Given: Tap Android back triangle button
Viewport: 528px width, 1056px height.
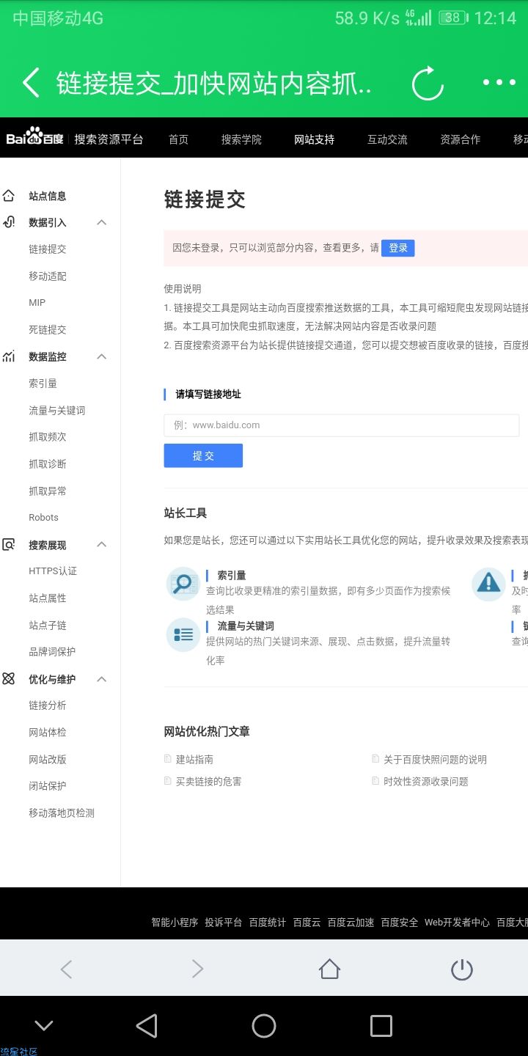Looking at the screenshot, I should [x=147, y=1026].
